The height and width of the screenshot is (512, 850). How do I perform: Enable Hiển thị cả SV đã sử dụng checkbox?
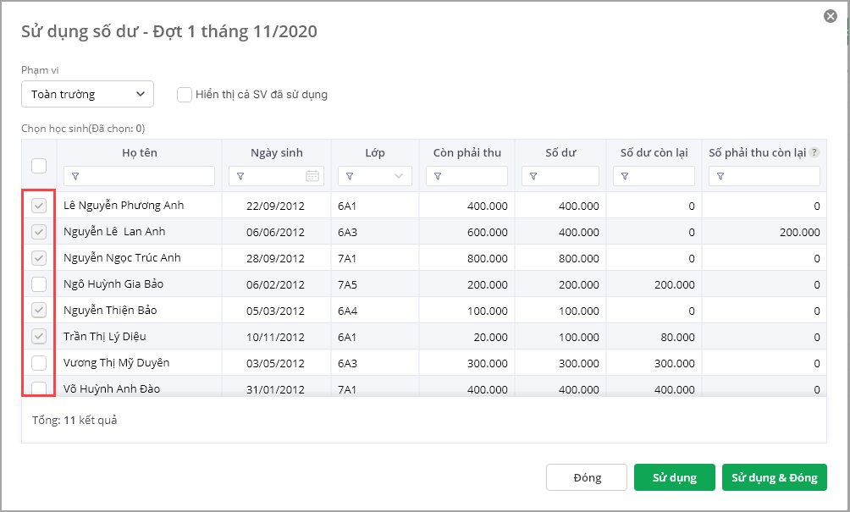(184, 95)
